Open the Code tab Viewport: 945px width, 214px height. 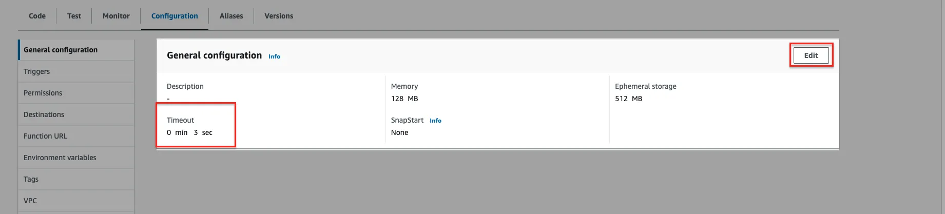(x=37, y=16)
